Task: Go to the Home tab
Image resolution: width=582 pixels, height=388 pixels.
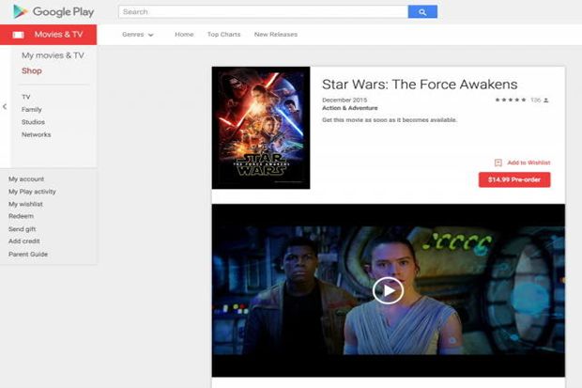Action: point(184,34)
